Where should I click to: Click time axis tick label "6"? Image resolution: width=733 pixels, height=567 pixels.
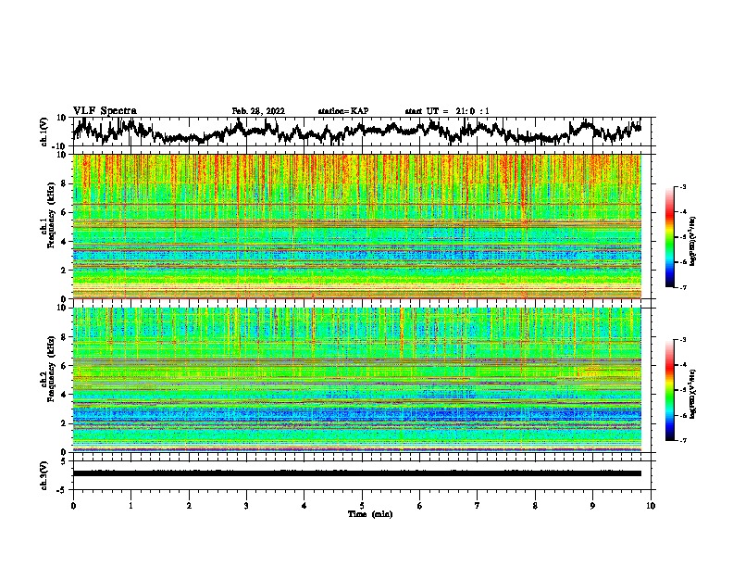(420, 506)
